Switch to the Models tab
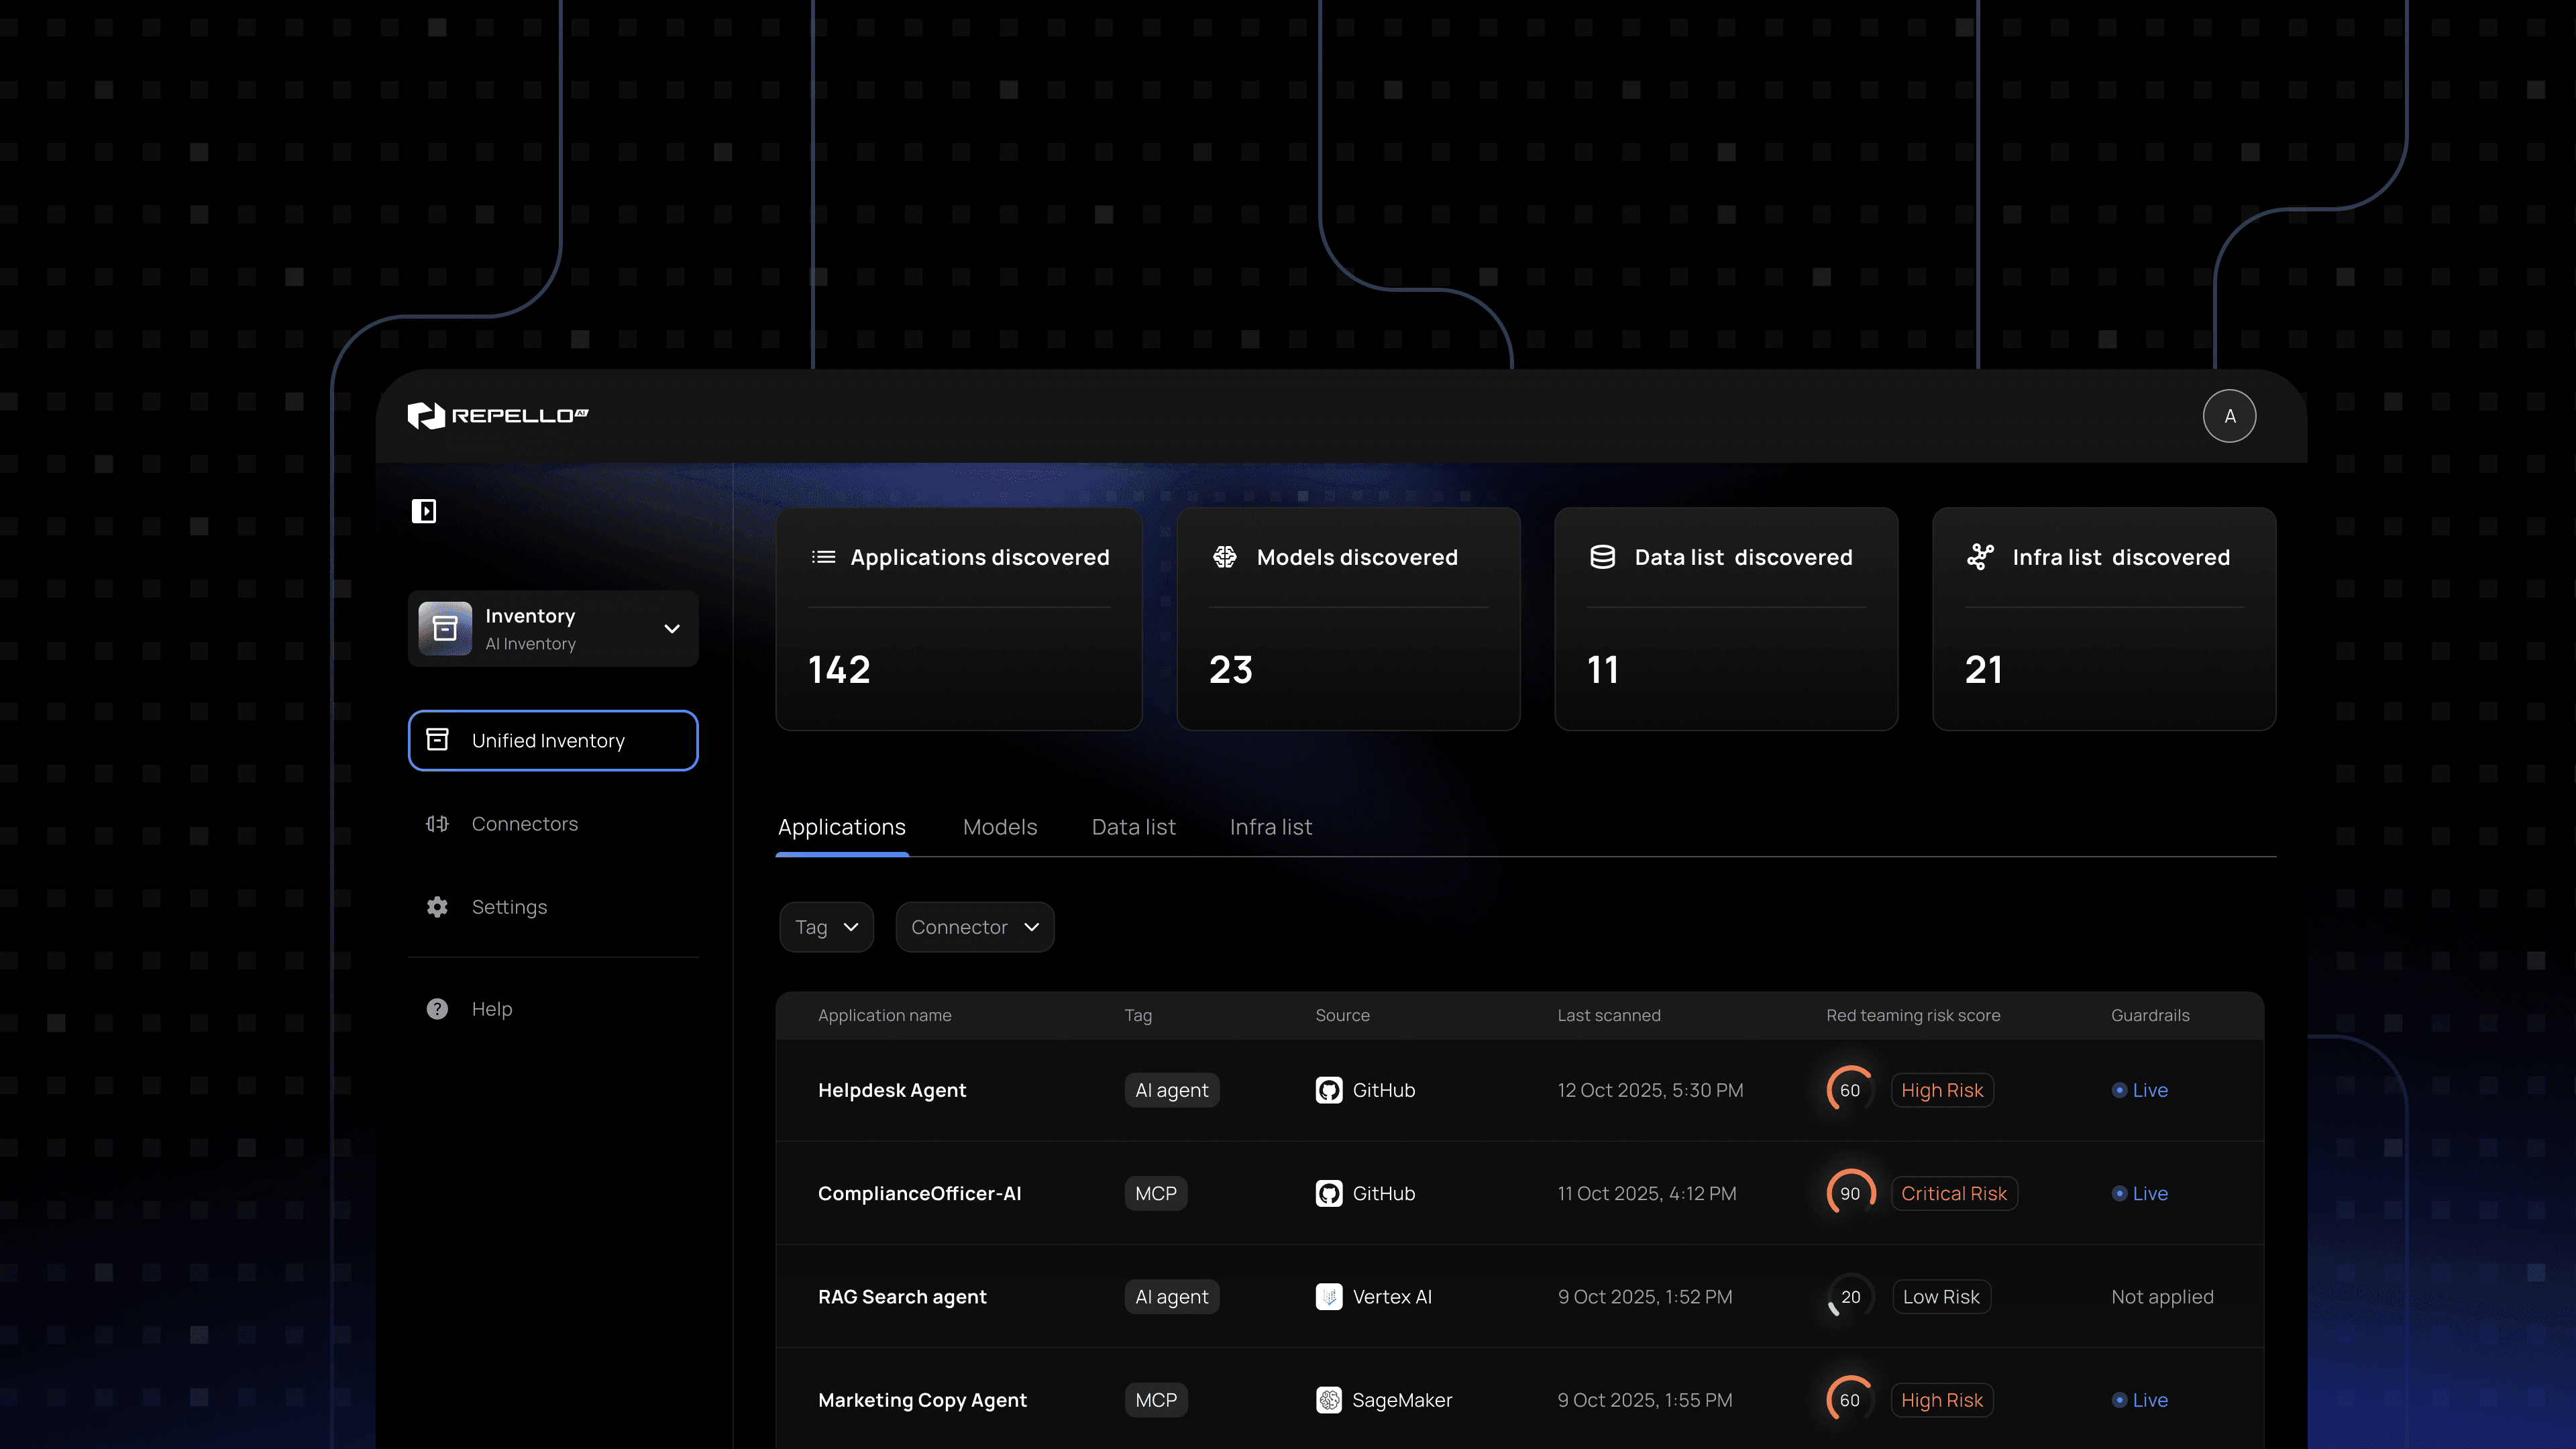2576x1449 pixels. pyautogui.click(x=1000, y=827)
